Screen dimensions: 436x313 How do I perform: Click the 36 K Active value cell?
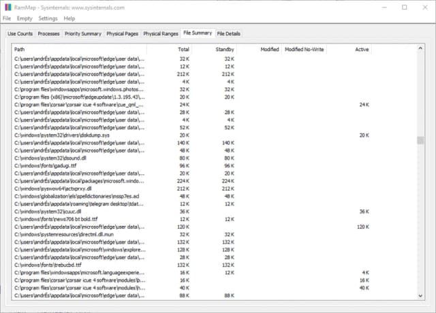tap(364, 212)
